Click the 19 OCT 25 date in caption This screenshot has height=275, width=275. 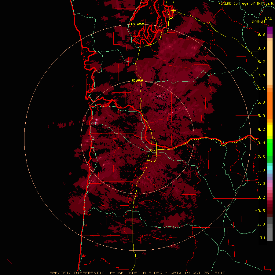(197, 273)
